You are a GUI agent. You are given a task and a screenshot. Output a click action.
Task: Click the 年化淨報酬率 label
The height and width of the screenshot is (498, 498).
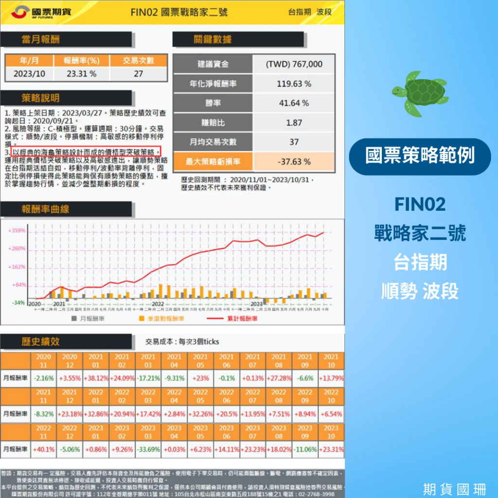(x=213, y=84)
